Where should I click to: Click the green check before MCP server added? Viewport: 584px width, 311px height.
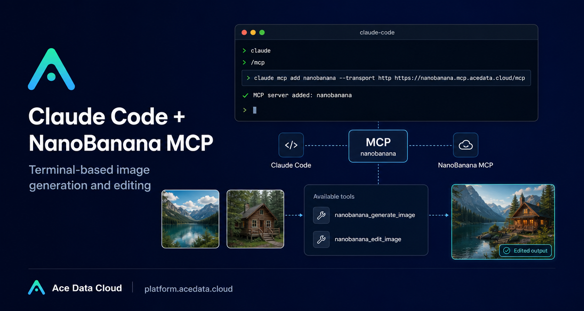(245, 95)
